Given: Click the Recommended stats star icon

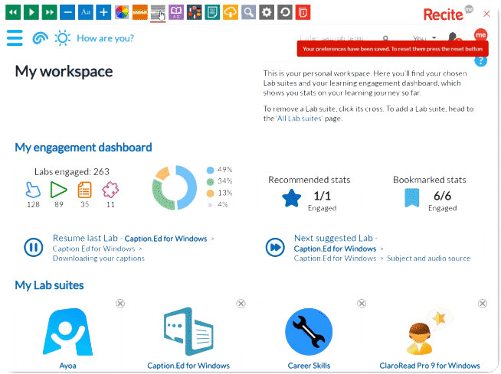Looking at the screenshot, I should [x=291, y=198].
